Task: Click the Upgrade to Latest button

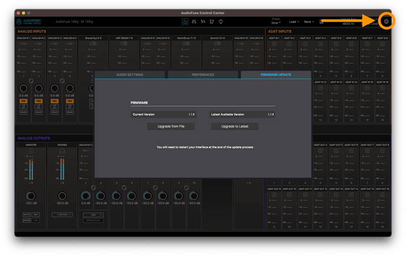Action: (235, 127)
